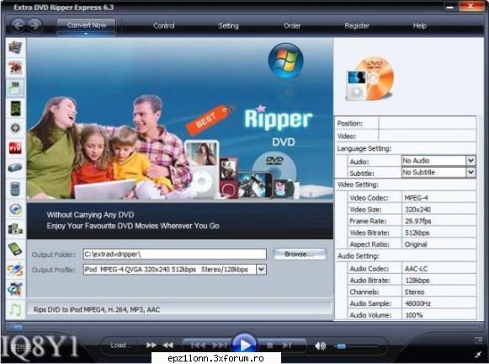Open the Subtitle language dropdown
Viewport: 489px width, 364px height.
coord(471,173)
